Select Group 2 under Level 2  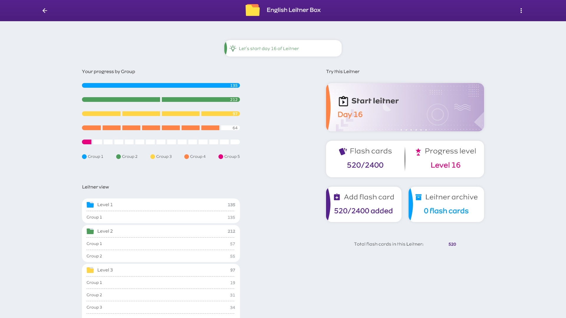pos(161,256)
